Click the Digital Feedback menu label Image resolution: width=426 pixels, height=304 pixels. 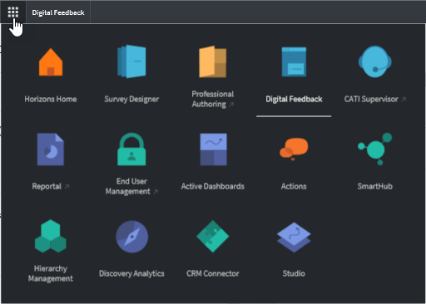point(294,99)
